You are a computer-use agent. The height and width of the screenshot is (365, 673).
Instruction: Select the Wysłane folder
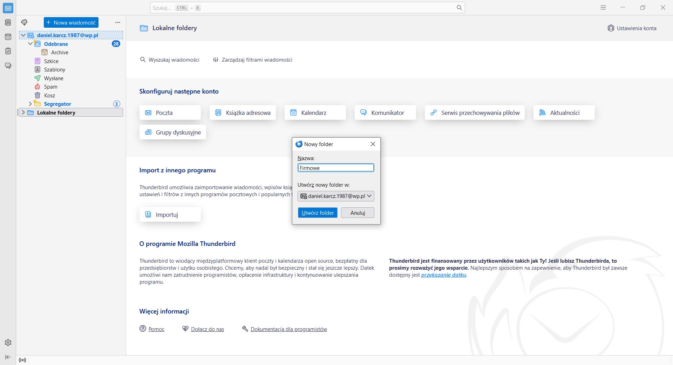tap(54, 78)
